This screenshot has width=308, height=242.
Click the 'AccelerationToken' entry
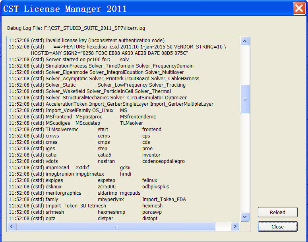point(67,104)
